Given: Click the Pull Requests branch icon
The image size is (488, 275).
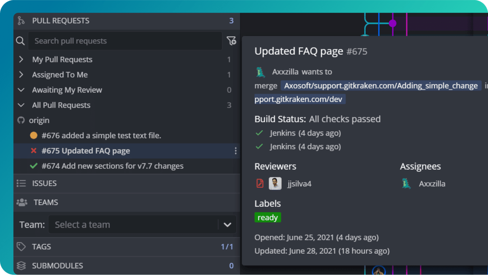Looking at the screenshot, I should (x=21, y=21).
